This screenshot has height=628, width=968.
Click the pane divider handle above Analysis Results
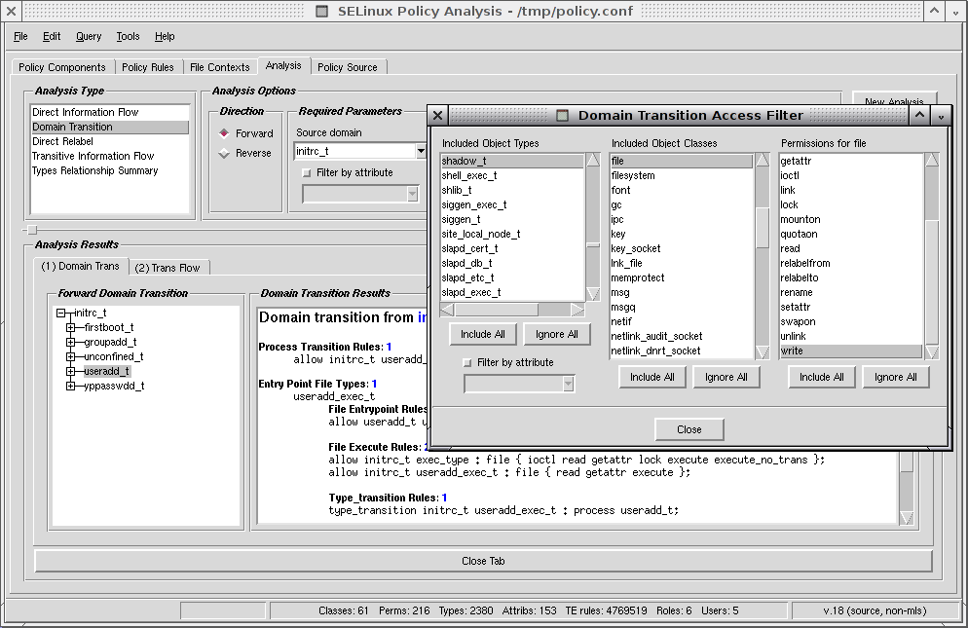[x=33, y=230]
